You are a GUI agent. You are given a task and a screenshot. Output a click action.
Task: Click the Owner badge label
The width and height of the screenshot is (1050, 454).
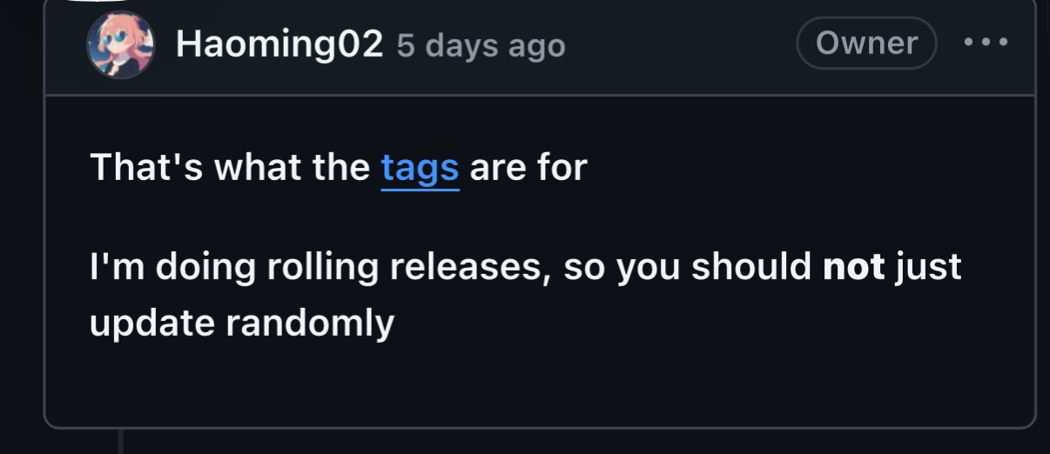866,43
